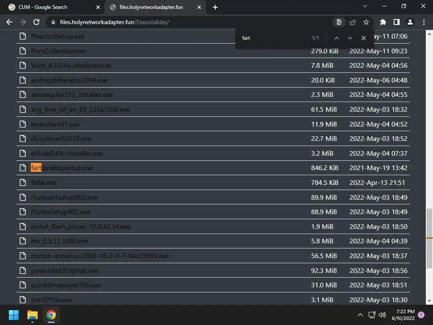Open avg_free_stf_en_85_325a1500.exe link
Viewport: 433px width, 325px height.
[80, 110]
